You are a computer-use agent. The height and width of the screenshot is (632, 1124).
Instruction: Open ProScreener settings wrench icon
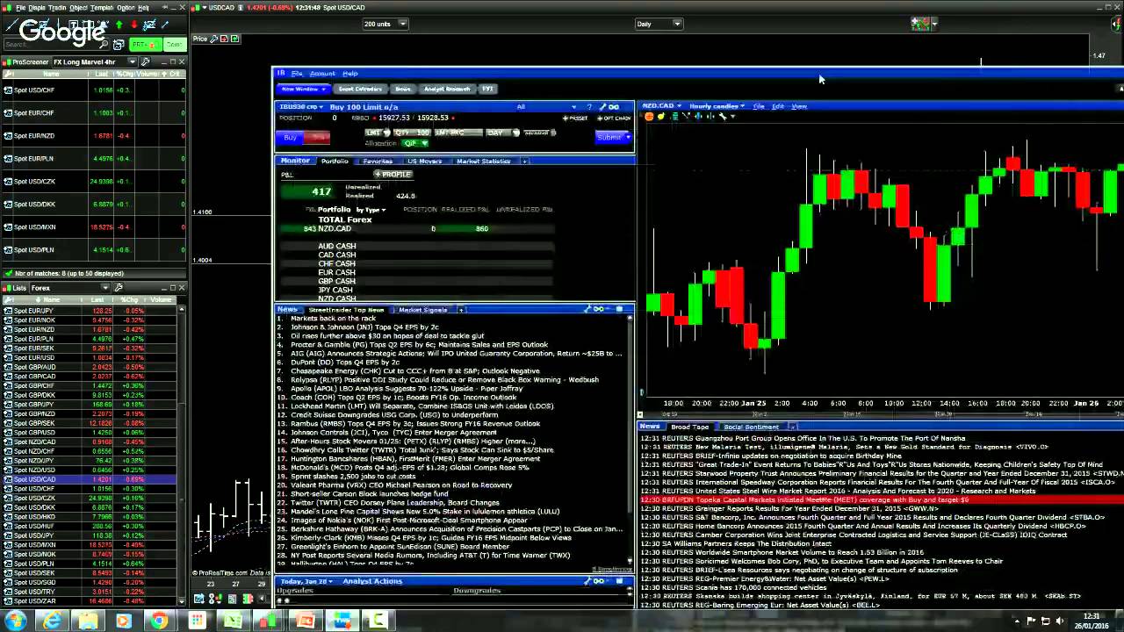point(145,62)
